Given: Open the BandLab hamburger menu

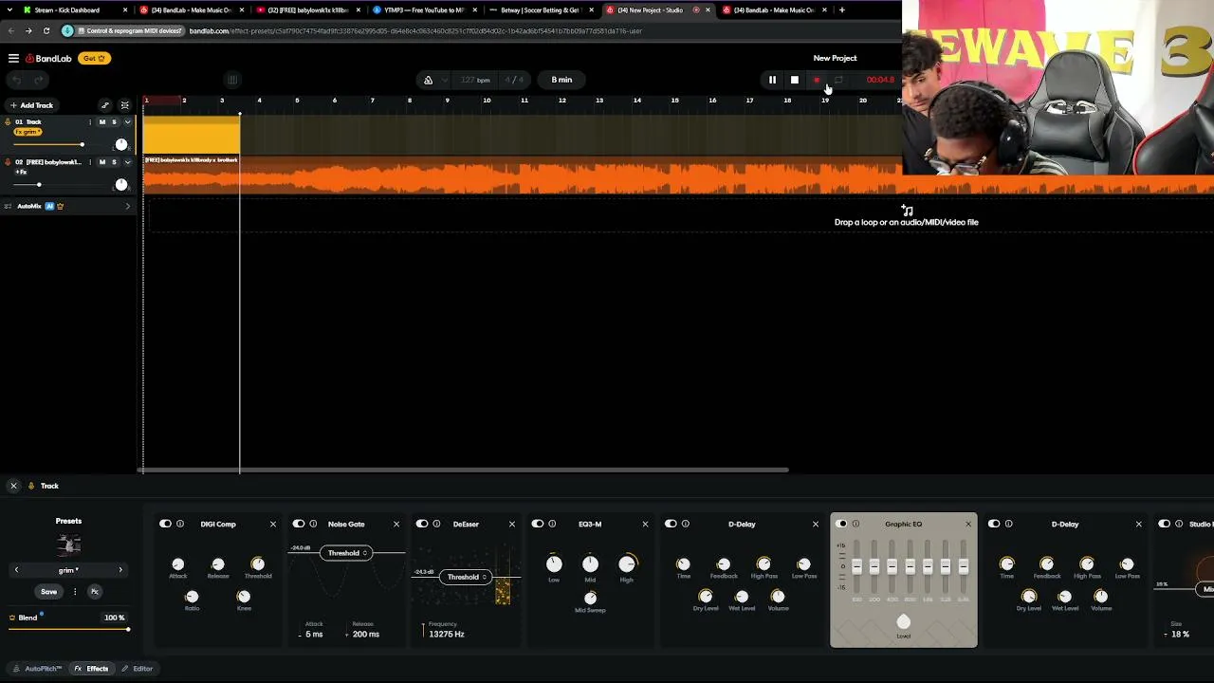Looking at the screenshot, I should point(13,59).
